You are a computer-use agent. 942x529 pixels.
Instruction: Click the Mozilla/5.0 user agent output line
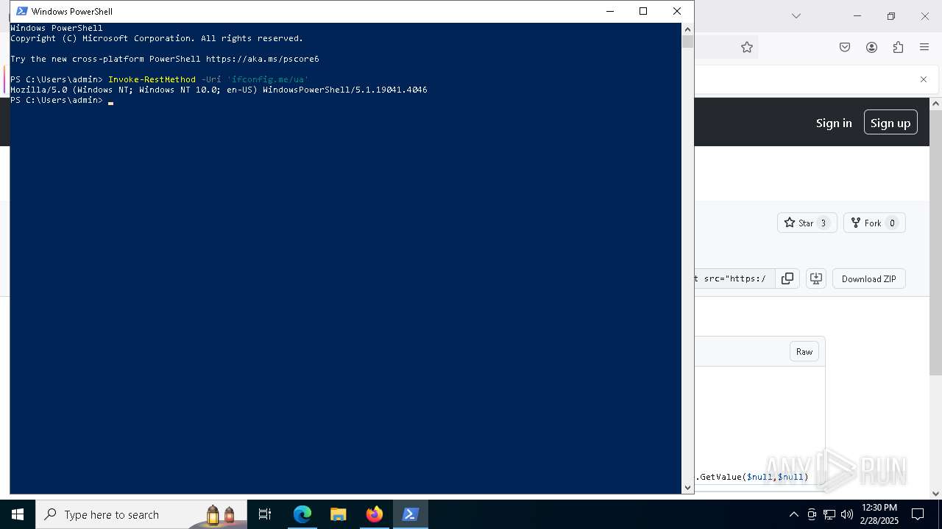click(219, 90)
